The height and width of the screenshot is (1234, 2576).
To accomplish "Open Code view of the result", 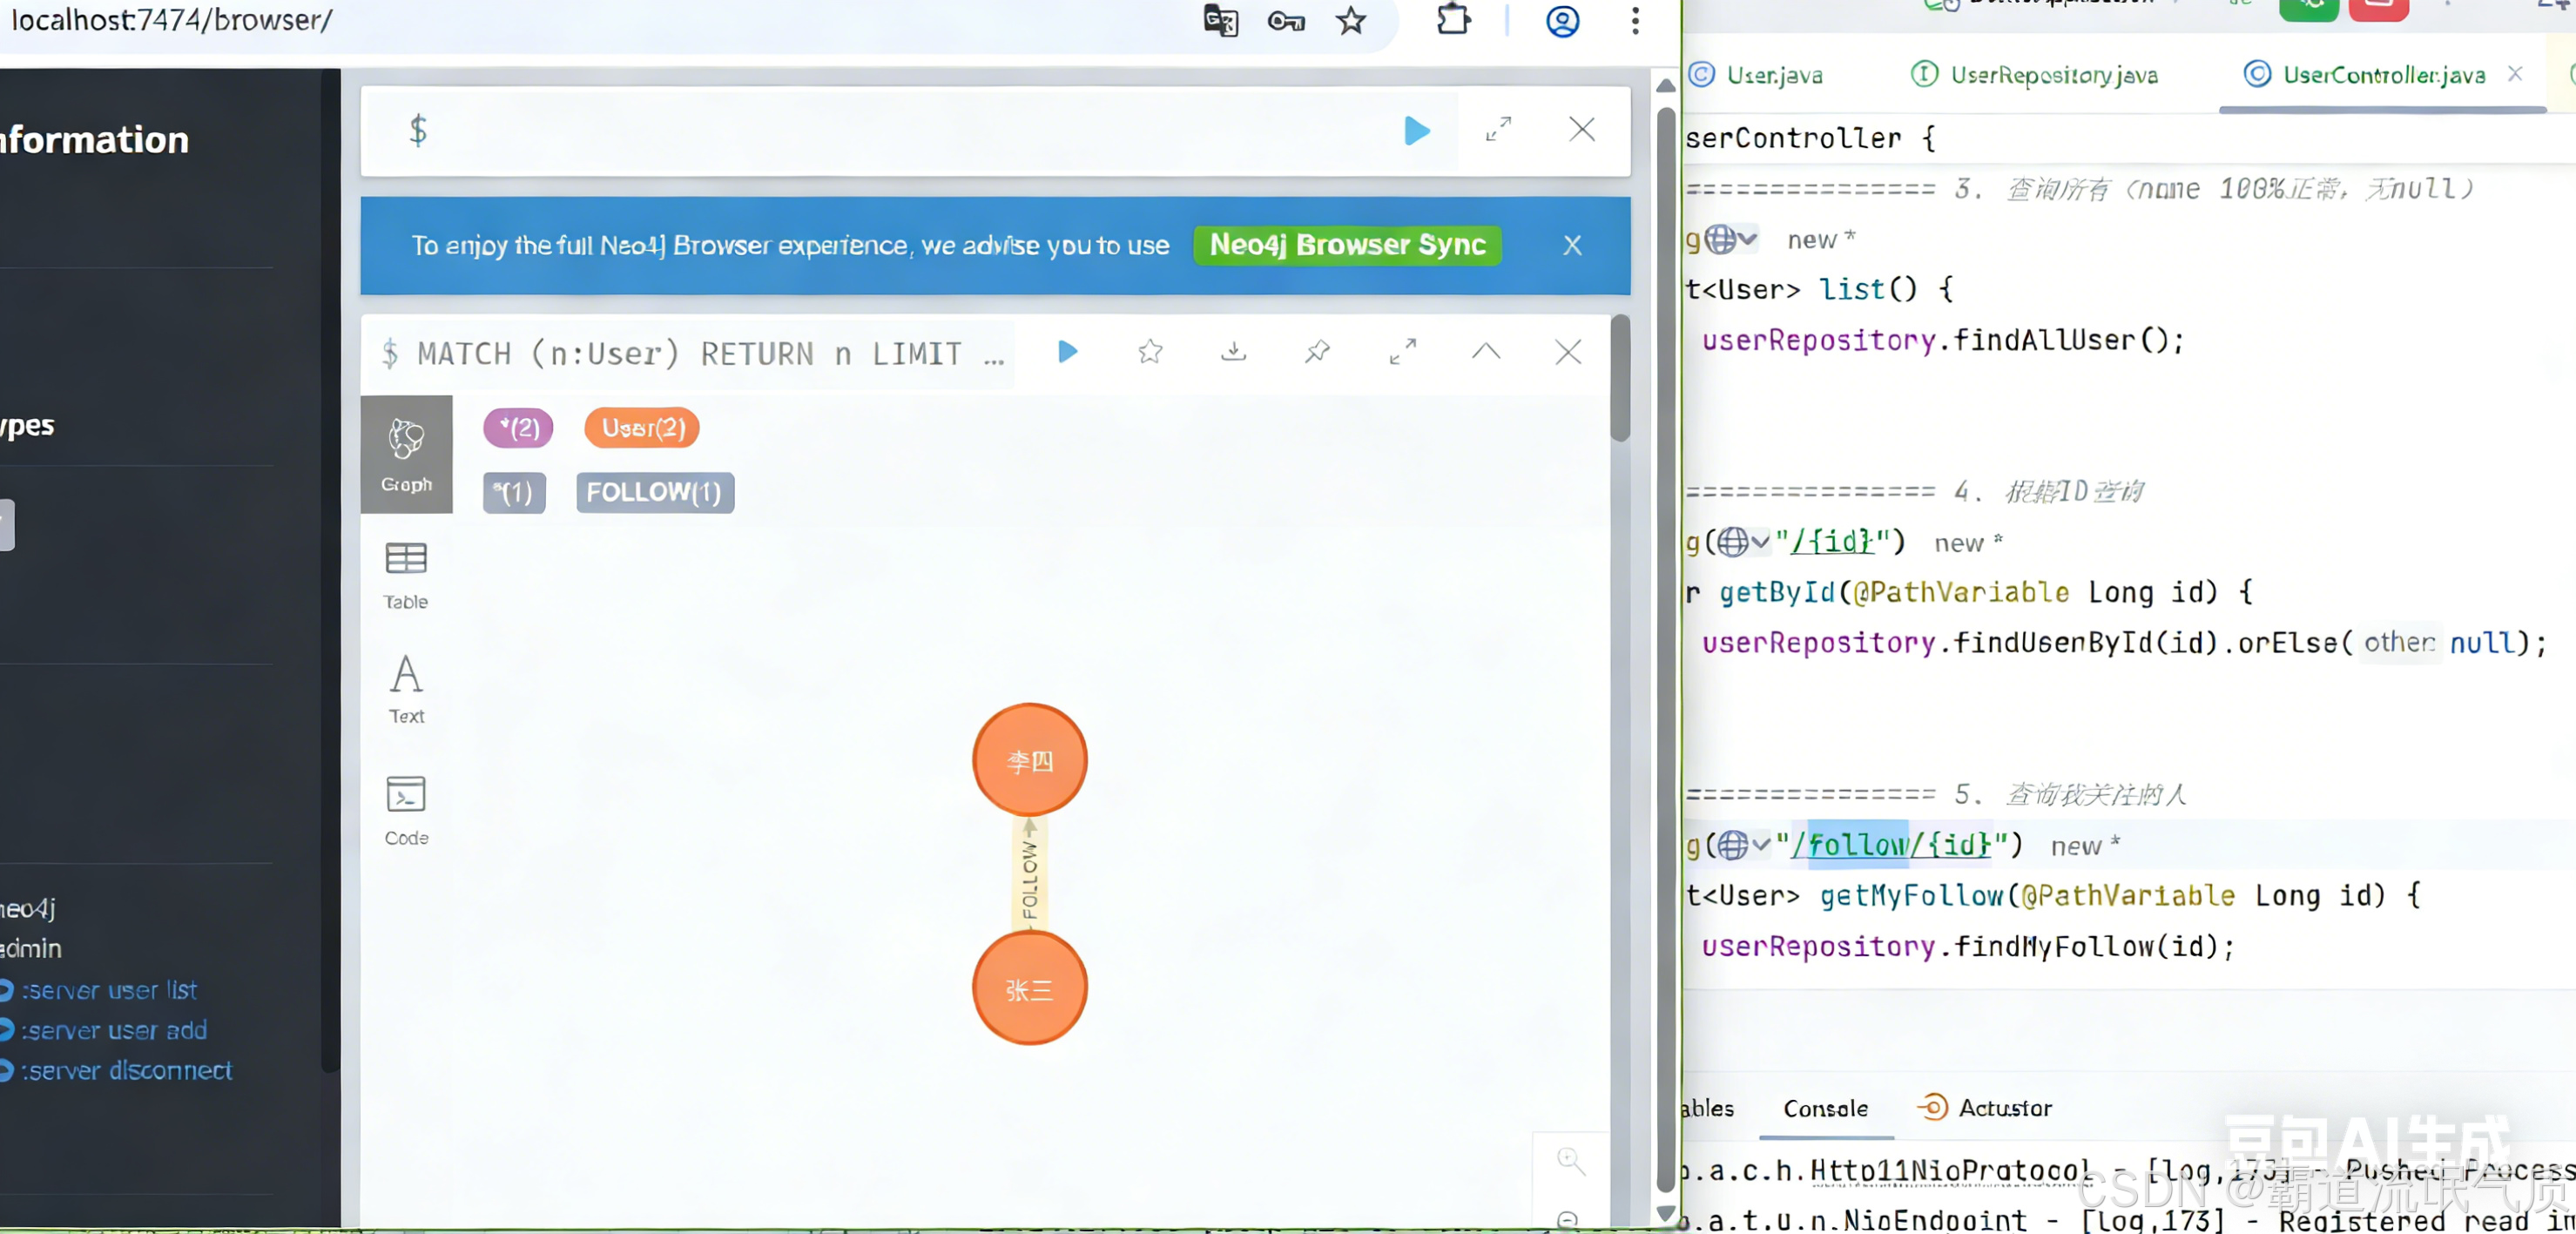I will click(x=406, y=810).
